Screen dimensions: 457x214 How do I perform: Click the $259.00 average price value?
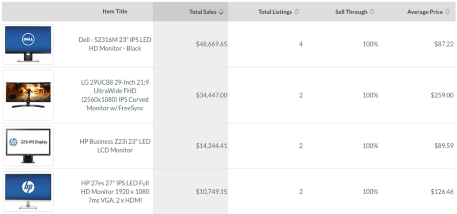[442, 95]
